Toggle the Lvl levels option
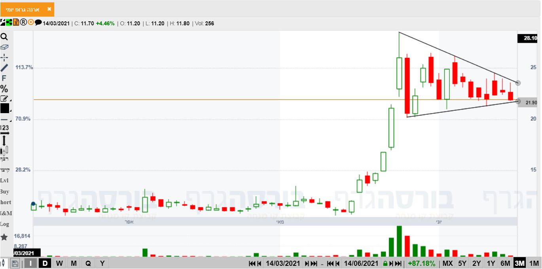 pyautogui.click(x=4, y=180)
